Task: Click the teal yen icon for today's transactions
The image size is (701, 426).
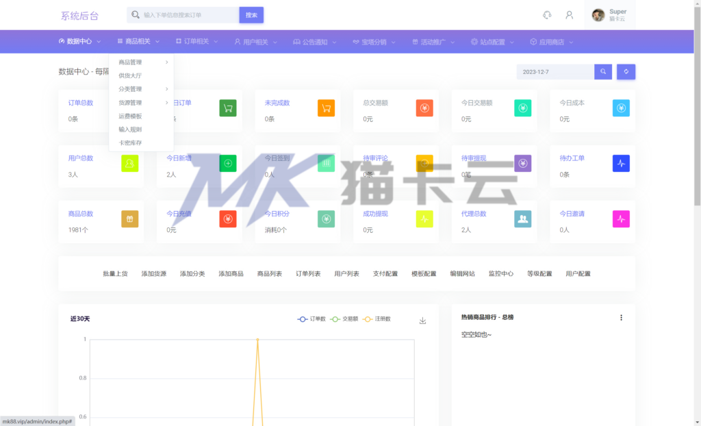Action: (523, 108)
